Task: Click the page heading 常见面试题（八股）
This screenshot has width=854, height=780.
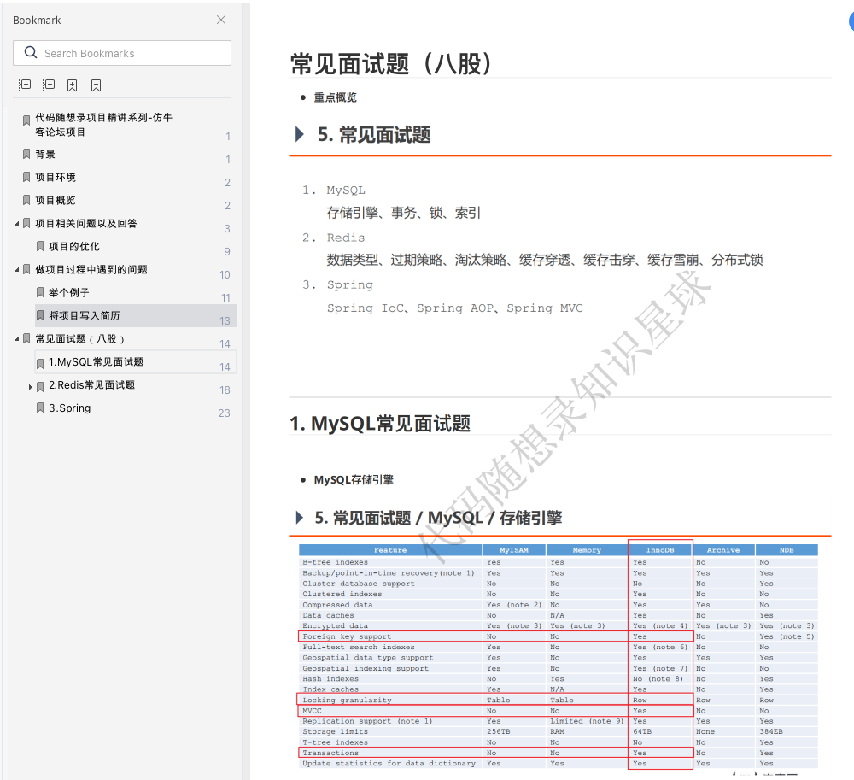Action: pyautogui.click(x=391, y=64)
